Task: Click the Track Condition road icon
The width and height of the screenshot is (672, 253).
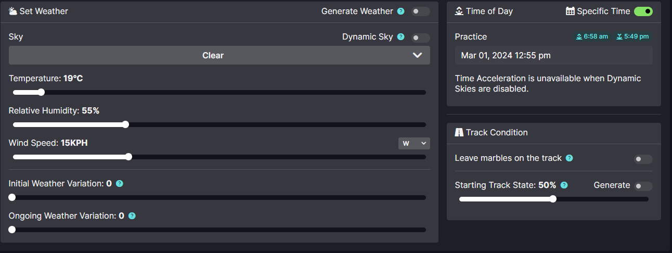Action: (459, 133)
